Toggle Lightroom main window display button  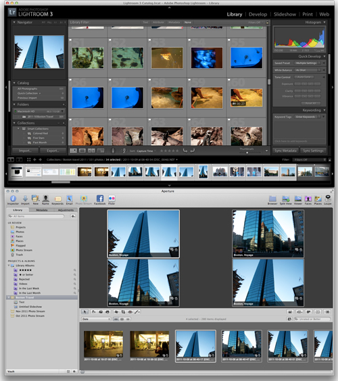(x=11, y=159)
